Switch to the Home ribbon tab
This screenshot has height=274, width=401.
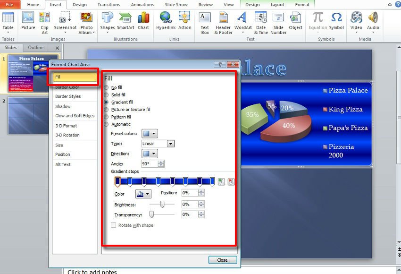point(33,5)
